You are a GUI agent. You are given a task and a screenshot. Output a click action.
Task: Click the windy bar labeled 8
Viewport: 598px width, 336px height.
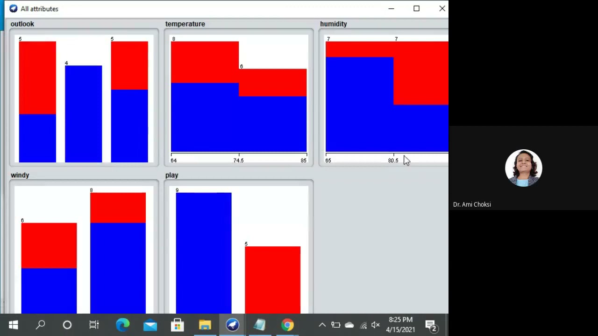[118, 253]
